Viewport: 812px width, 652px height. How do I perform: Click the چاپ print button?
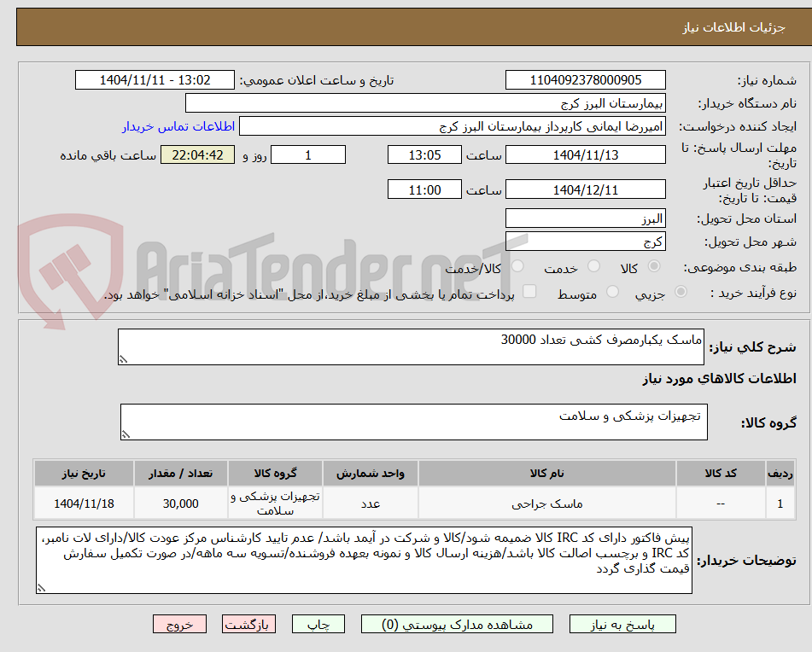click(318, 624)
